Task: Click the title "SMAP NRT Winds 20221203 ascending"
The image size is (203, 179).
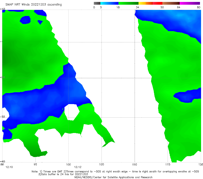Action: coord(33,4)
